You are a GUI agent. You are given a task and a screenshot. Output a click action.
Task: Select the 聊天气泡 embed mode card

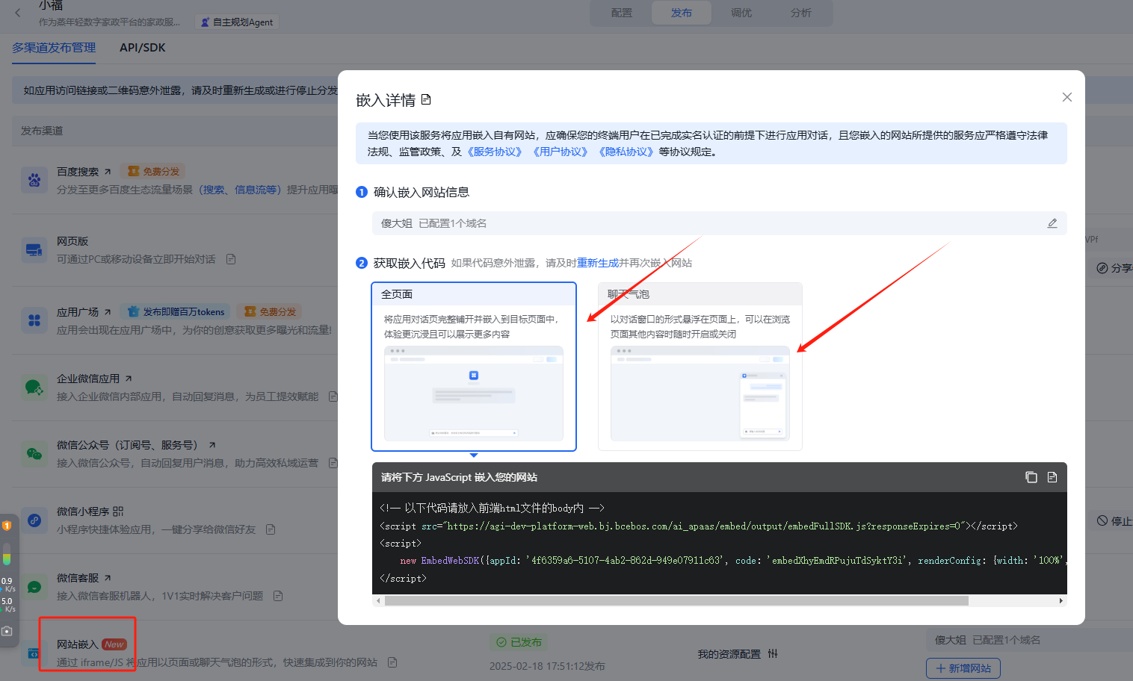(x=700, y=367)
